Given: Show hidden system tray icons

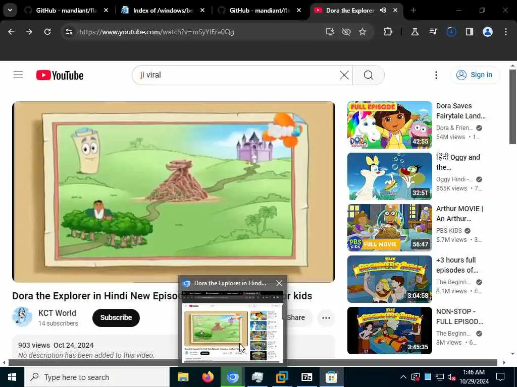Looking at the screenshot, I should (x=403, y=377).
